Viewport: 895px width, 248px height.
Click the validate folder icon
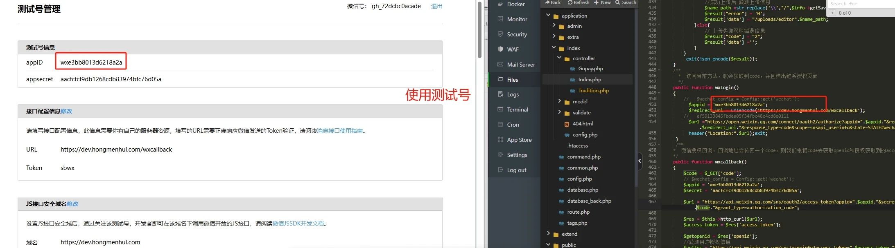click(x=567, y=113)
